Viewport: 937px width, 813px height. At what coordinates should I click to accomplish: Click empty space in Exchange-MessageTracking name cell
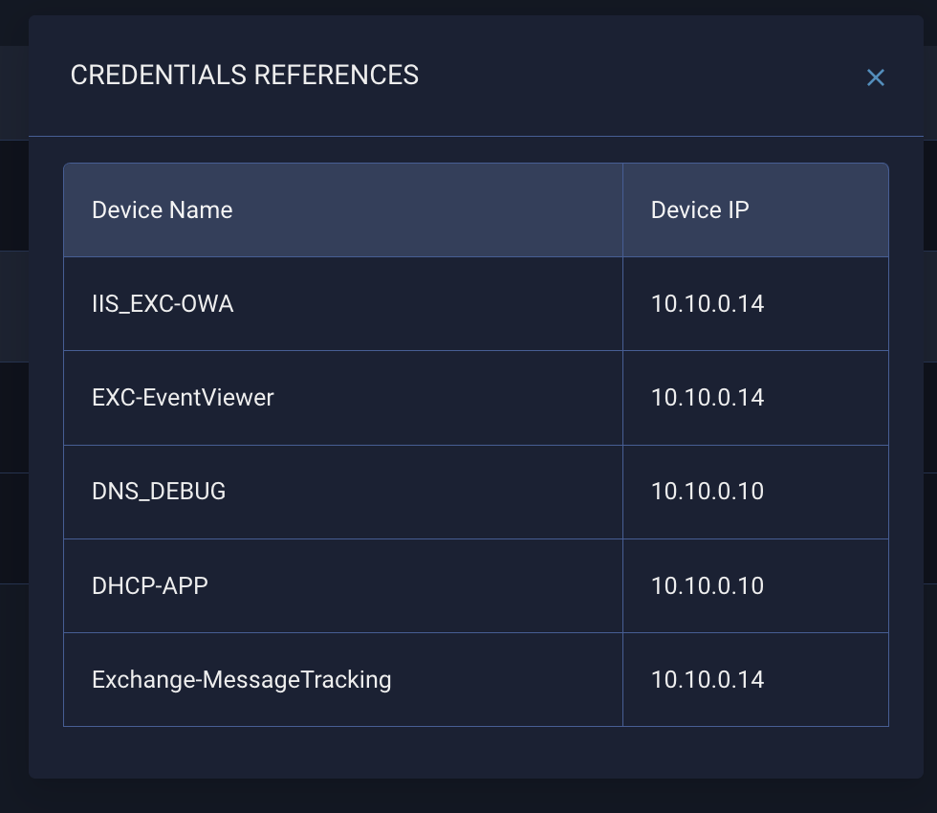pyautogui.click(x=508, y=680)
